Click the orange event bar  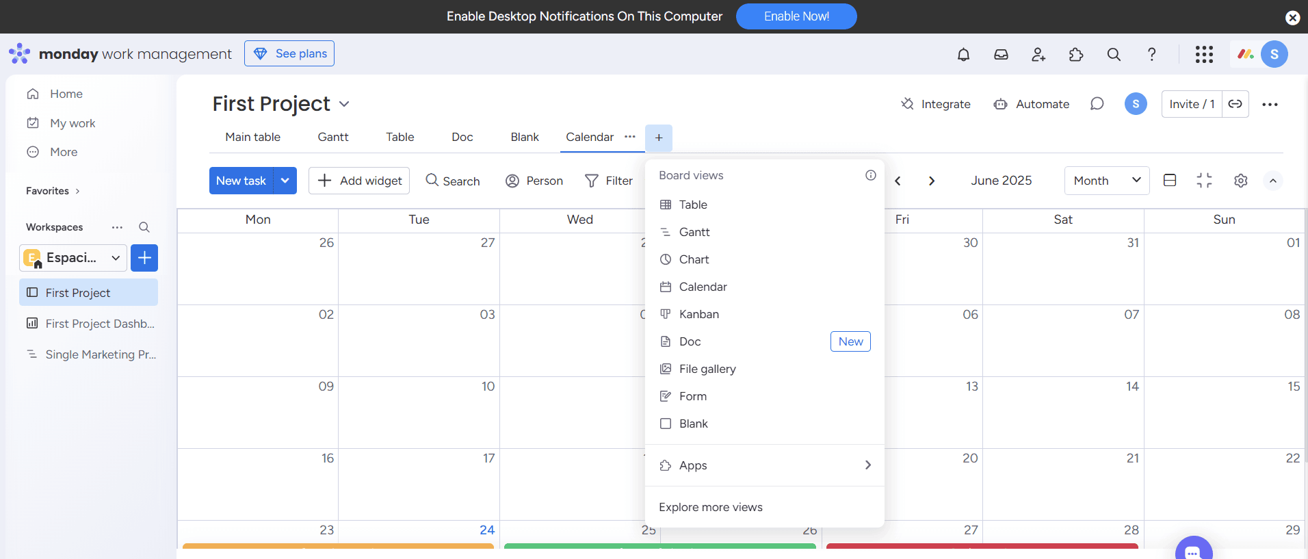click(x=338, y=546)
